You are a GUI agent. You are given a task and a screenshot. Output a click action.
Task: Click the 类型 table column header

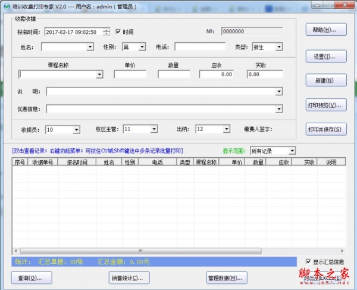(185, 162)
